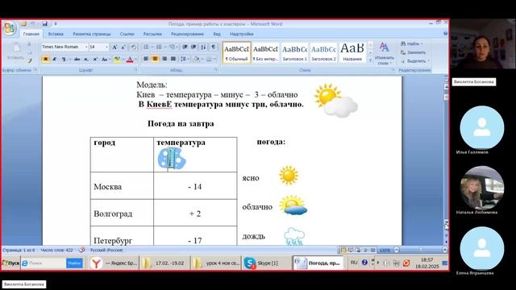The image size is (516, 290).
Task: Open the font size 14 dropdown
Action: [x=106, y=47]
